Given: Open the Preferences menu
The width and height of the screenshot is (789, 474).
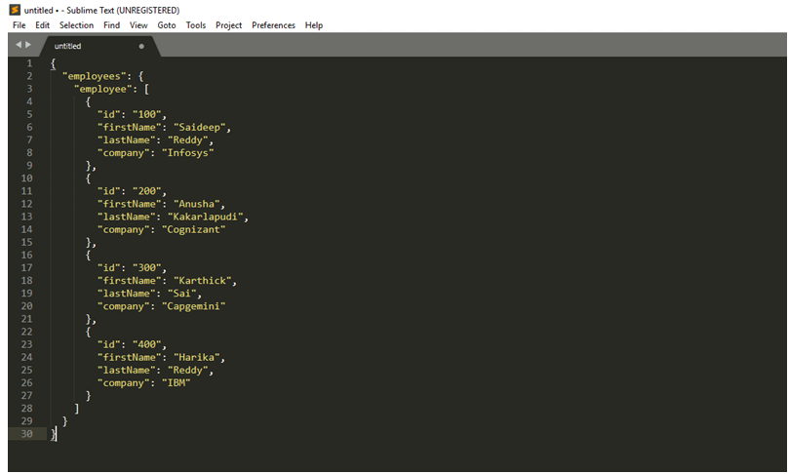Looking at the screenshot, I should coord(273,25).
